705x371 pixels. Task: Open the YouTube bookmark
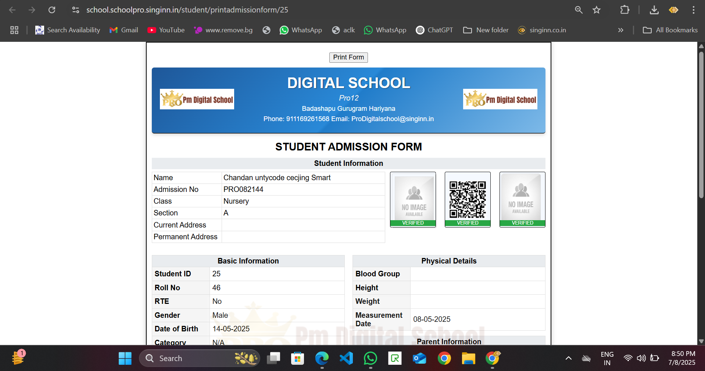coord(166,30)
